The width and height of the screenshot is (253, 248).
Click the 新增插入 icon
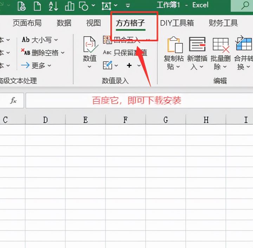(x=197, y=44)
